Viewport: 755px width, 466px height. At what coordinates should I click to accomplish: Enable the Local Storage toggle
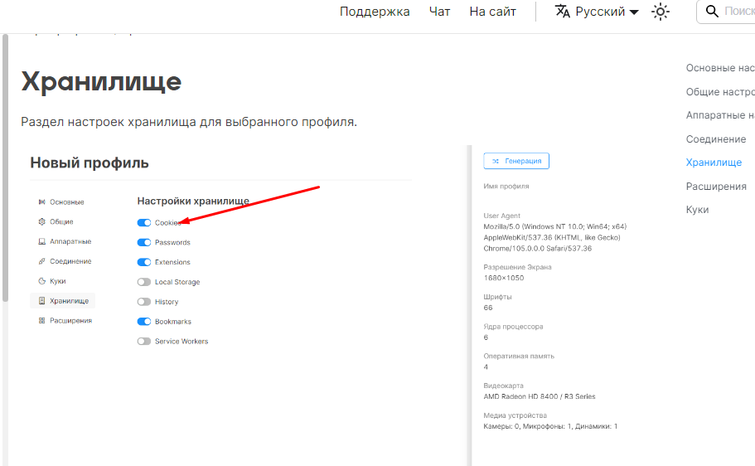144,282
